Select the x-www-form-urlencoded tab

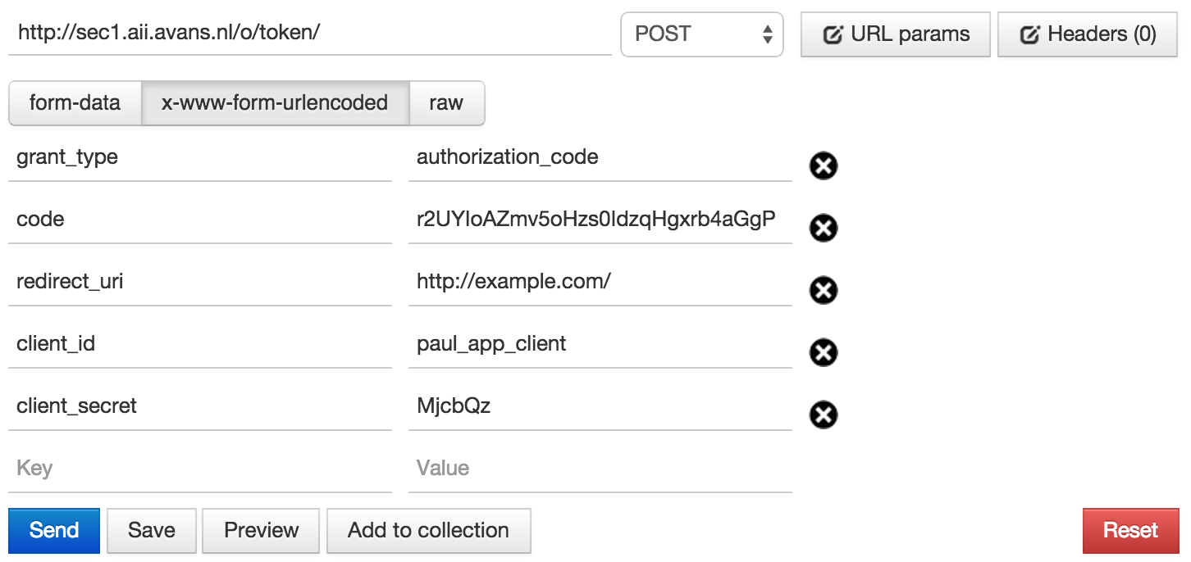tap(275, 103)
